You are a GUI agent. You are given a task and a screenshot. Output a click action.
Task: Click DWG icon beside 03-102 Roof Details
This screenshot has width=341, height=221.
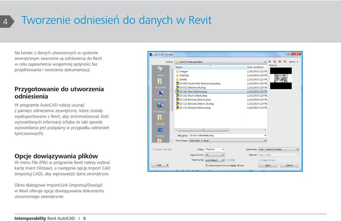coord(177,96)
